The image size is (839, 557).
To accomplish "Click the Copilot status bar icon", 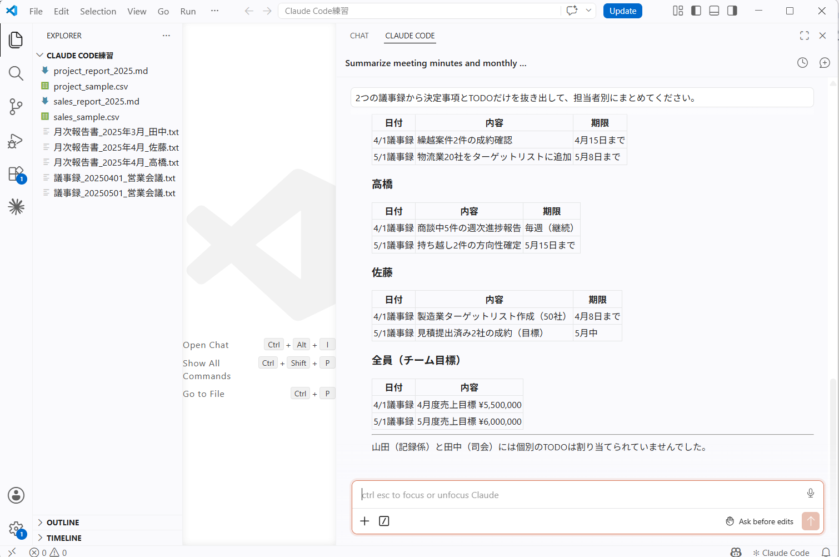I will [736, 552].
